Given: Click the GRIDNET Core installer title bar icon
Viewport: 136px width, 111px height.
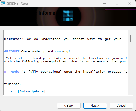Looking at the screenshot, I should pyautogui.click(x=3, y=3).
